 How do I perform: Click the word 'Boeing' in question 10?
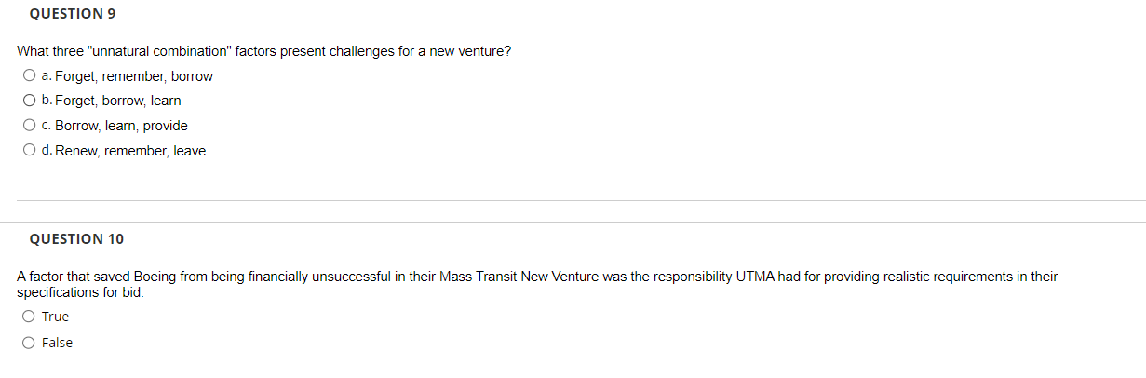tap(155, 277)
